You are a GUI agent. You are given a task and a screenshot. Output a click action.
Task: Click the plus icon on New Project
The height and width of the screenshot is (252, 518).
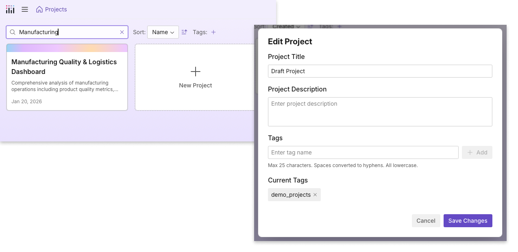(x=196, y=72)
